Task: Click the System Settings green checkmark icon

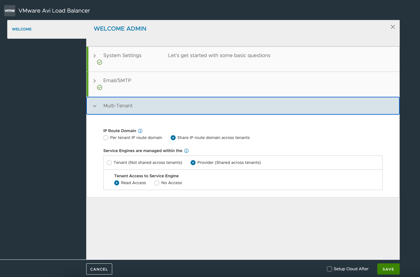Action: (x=100, y=62)
